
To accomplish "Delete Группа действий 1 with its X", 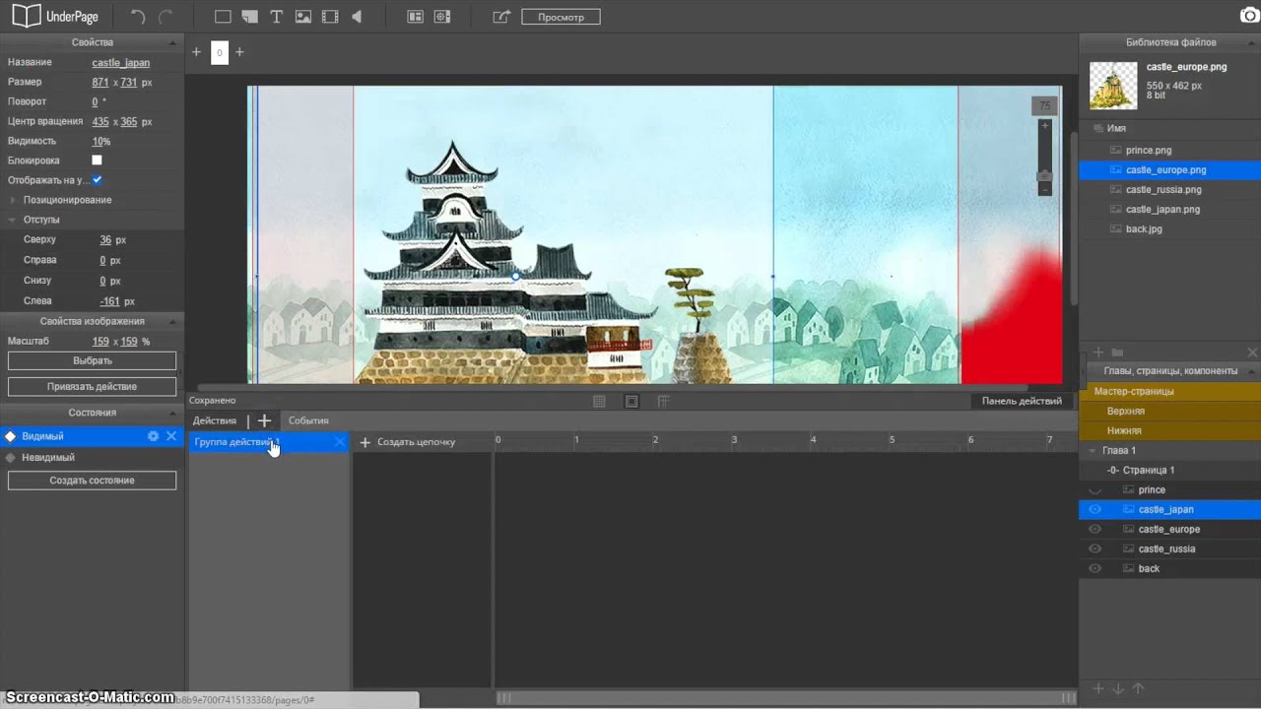I will pos(340,442).
